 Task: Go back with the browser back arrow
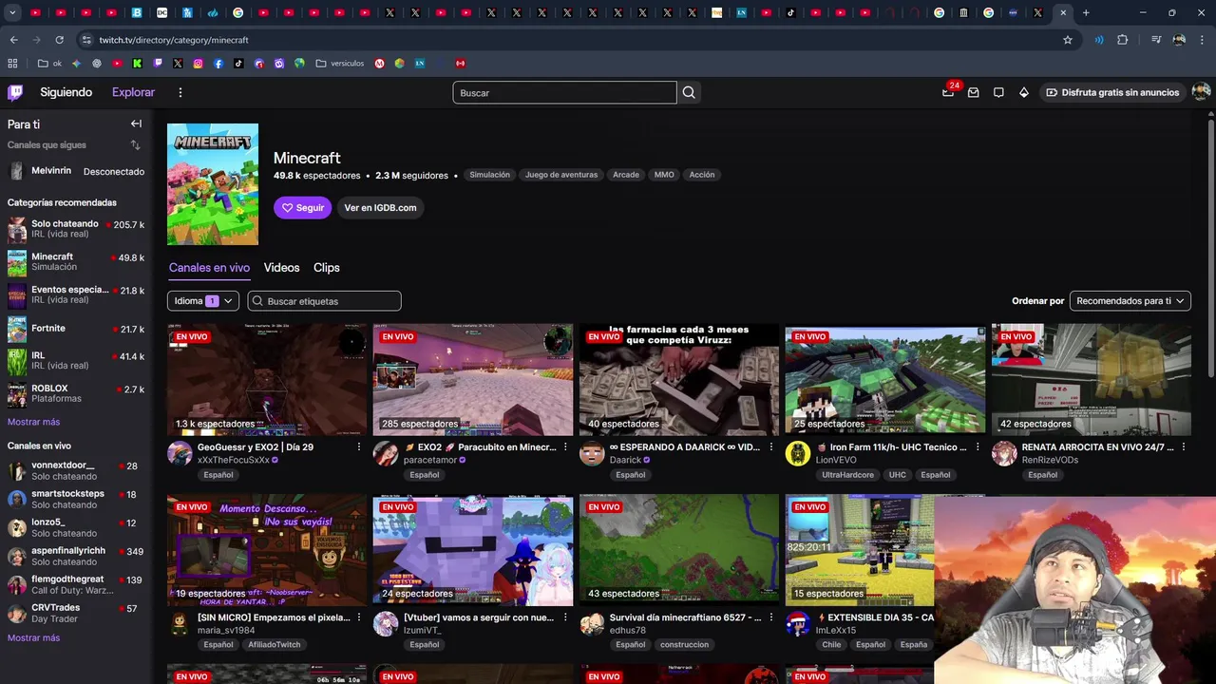(x=13, y=40)
